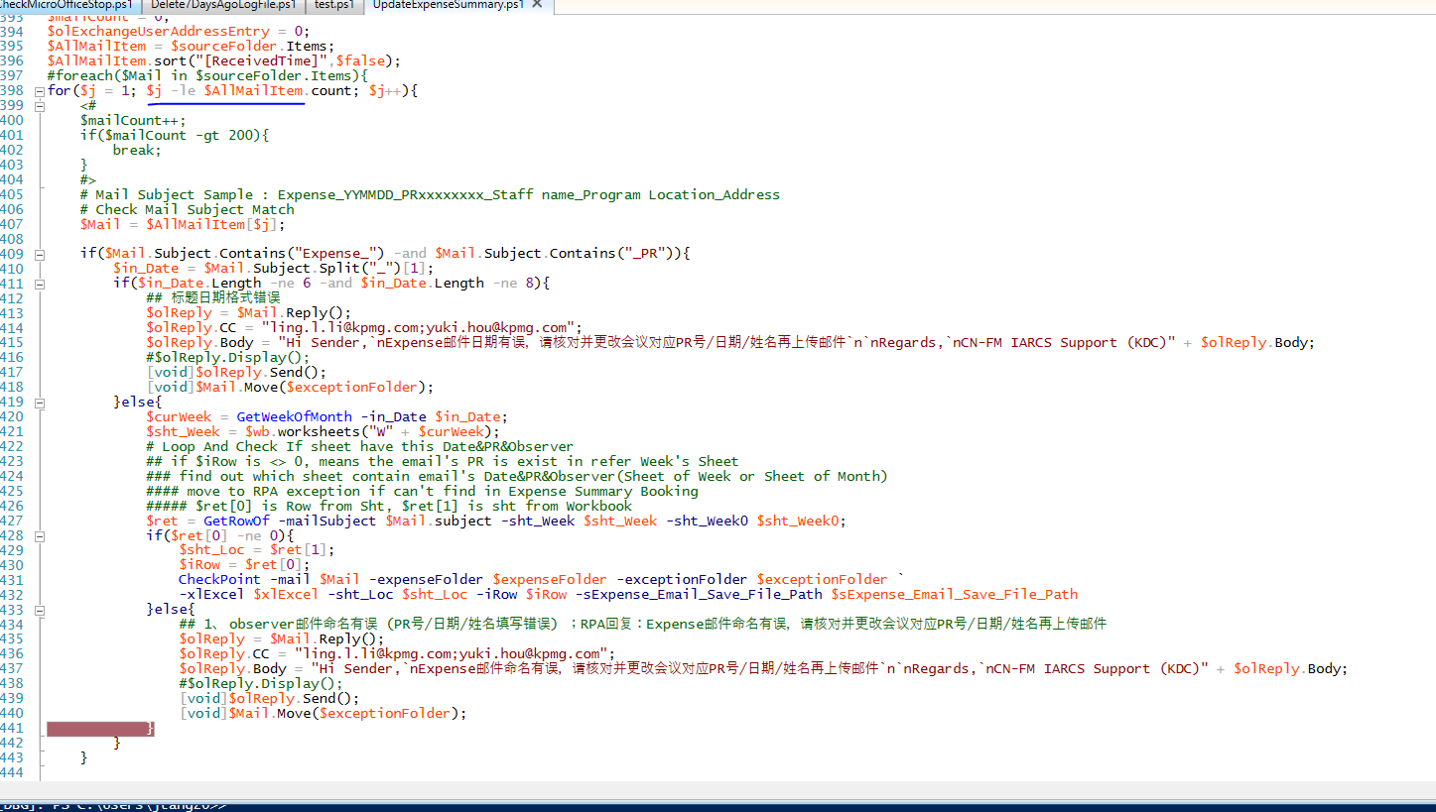Switch to the CheckMicroOfficeStop.ps1 tab
Viewport: 1436px width, 812px height.
67,6
